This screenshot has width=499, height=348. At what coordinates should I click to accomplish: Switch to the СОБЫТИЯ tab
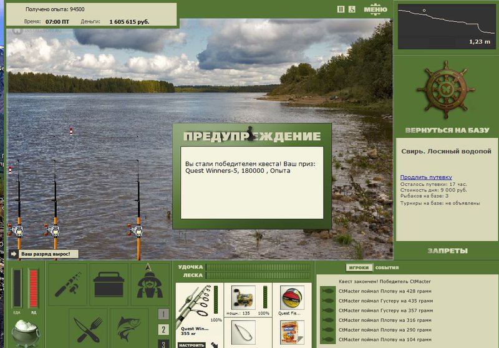pos(387,268)
